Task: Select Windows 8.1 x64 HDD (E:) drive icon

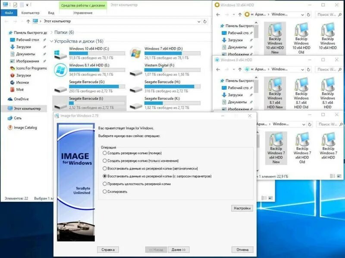Action: click(x=60, y=70)
